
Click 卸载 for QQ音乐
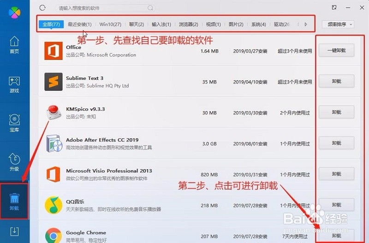(x=336, y=205)
